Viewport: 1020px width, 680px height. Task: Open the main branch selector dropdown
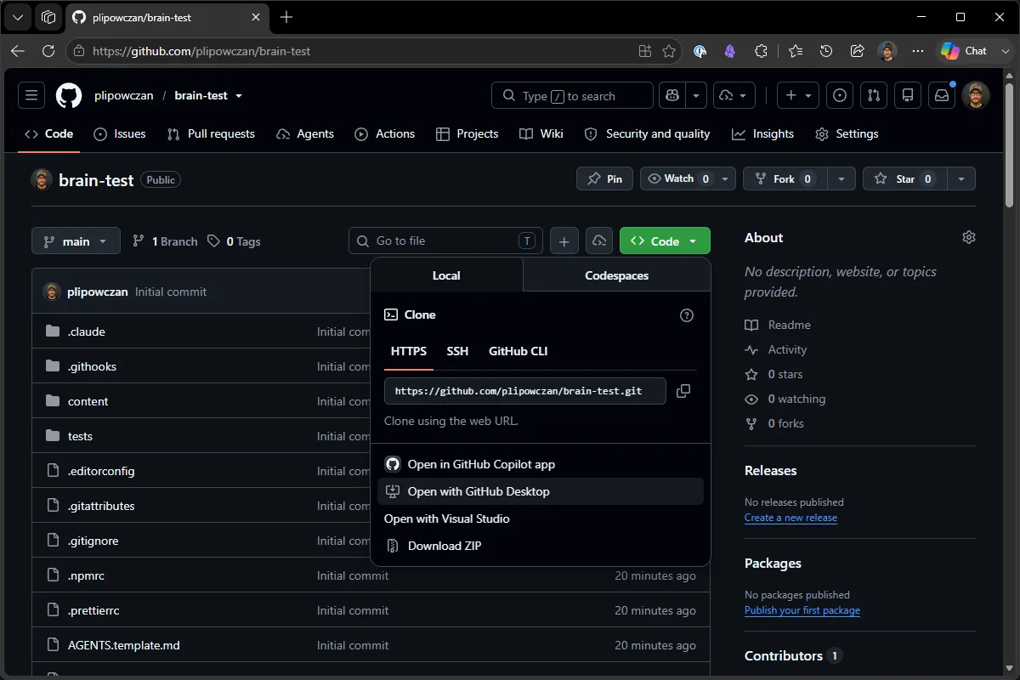point(76,241)
